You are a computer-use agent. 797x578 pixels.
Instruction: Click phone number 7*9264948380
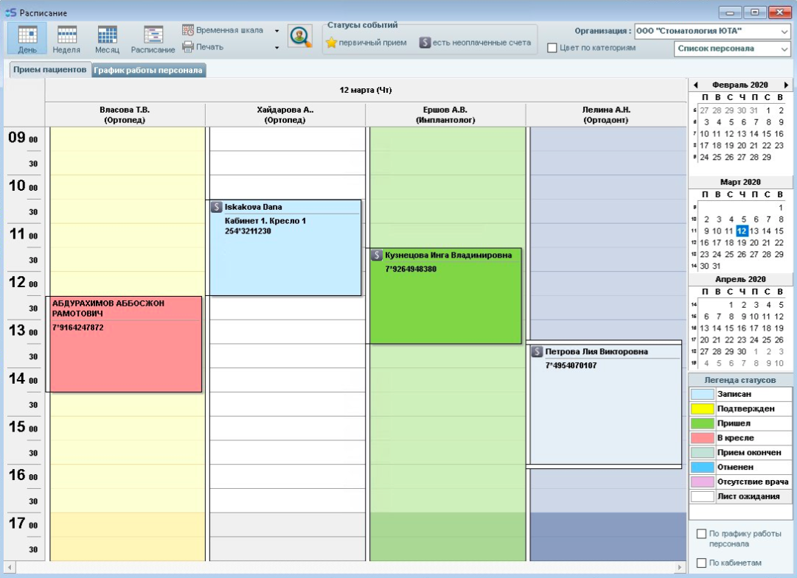coord(411,269)
